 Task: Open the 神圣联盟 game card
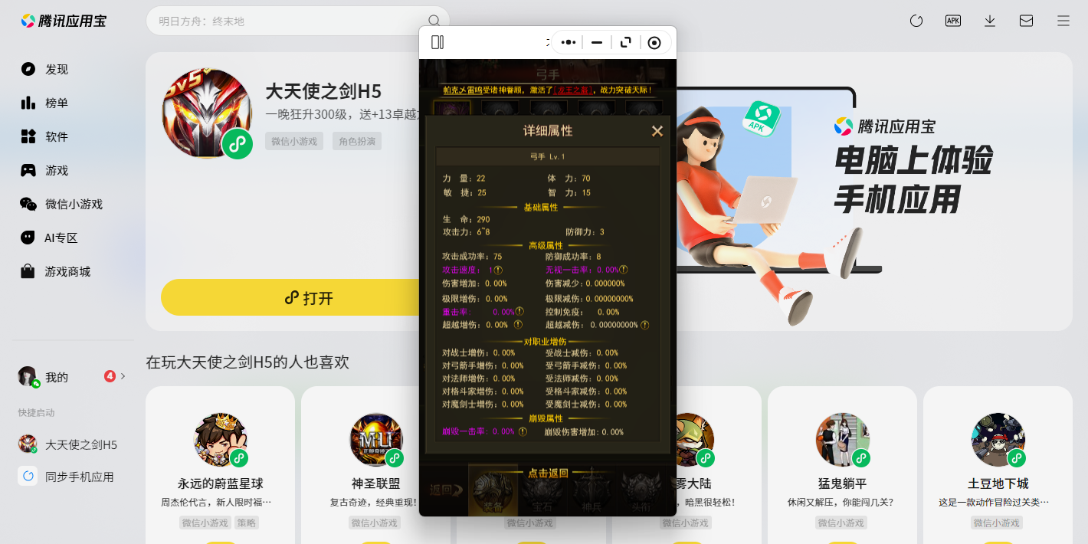coord(375,464)
